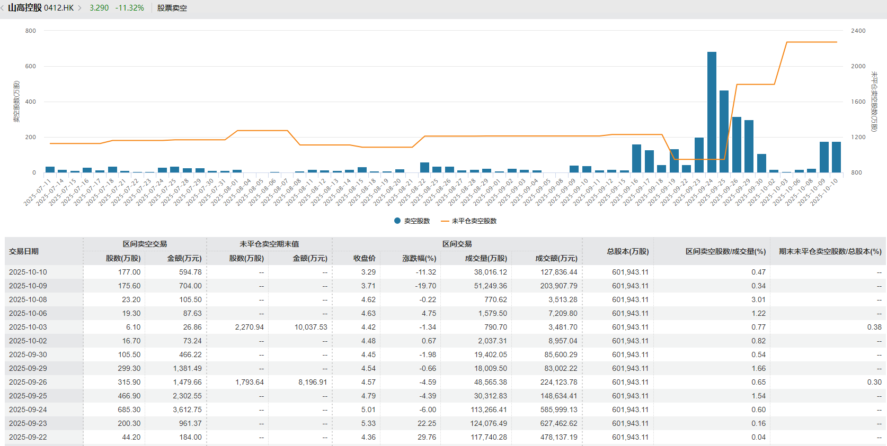887x446 pixels.
Task: Click the previous stock left arrow
Action: pyautogui.click(x=3, y=8)
